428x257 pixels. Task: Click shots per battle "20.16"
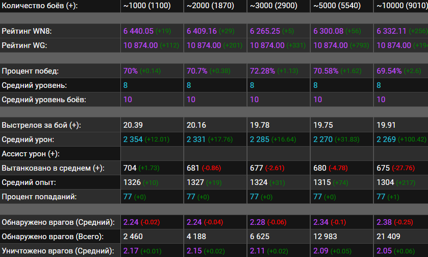pos(196,125)
